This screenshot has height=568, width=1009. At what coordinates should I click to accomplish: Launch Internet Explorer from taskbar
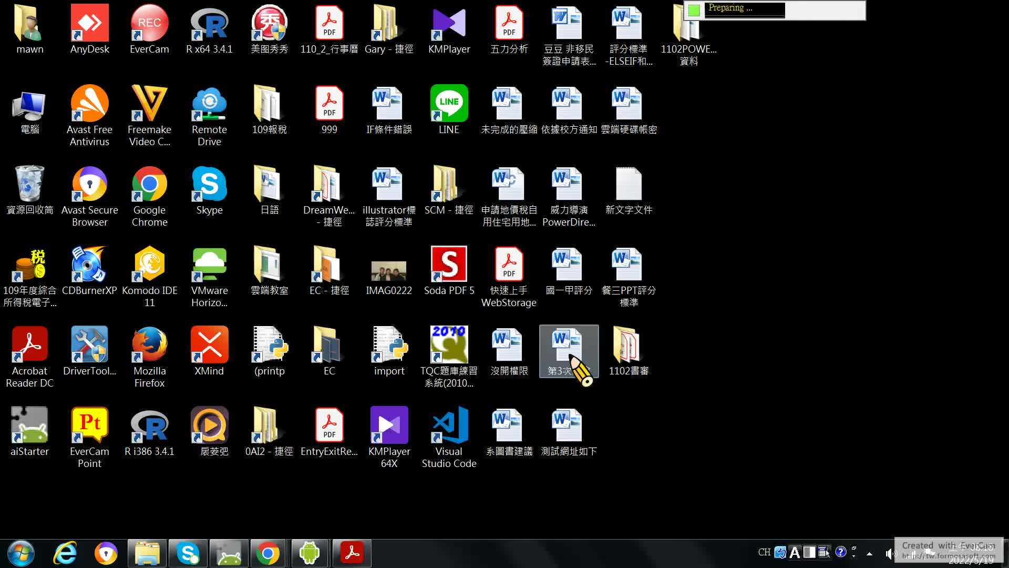[x=66, y=553]
